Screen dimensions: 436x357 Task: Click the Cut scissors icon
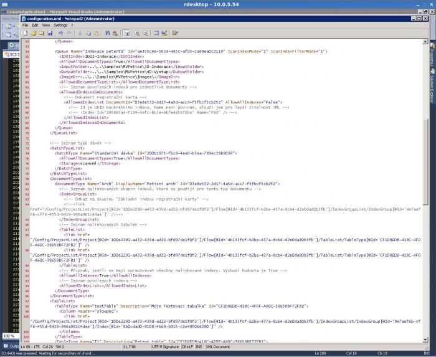click(80, 33)
